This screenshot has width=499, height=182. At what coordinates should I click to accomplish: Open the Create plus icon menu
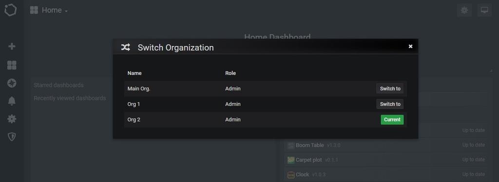[x=12, y=46]
